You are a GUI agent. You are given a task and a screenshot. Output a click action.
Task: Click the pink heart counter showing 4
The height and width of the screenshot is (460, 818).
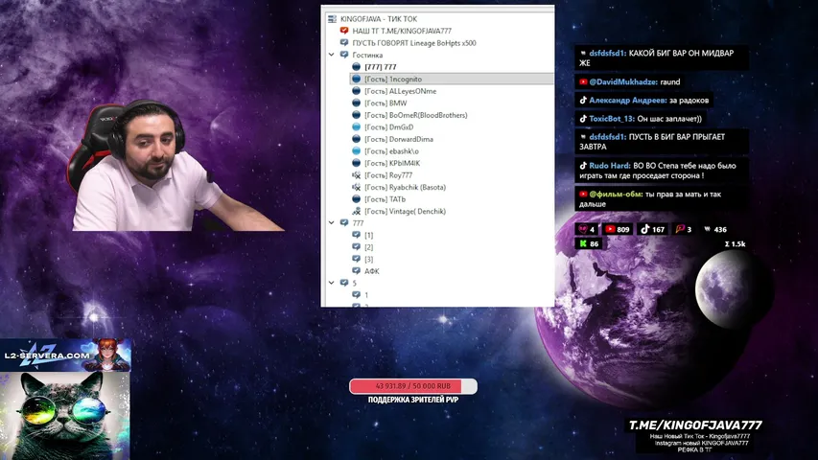tap(586, 229)
